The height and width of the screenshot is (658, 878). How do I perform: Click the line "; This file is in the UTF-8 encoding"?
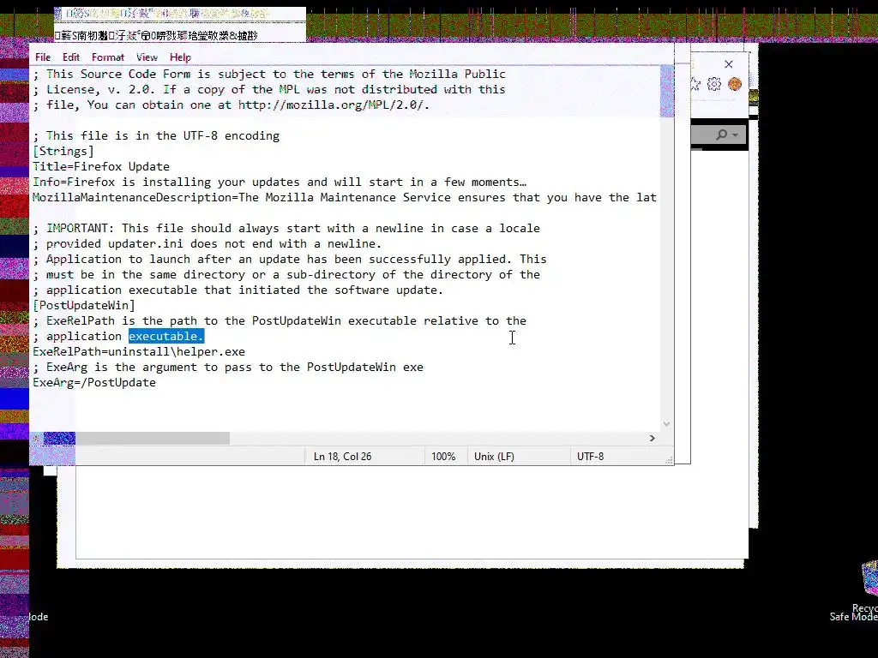[x=156, y=136]
